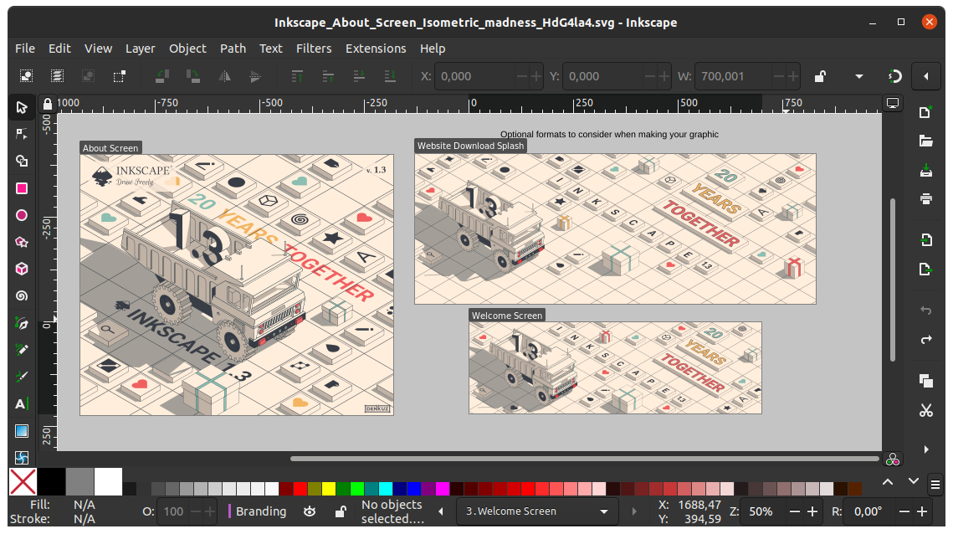Click the Cut scissors icon
The width and height of the screenshot is (953, 534).
pyautogui.click(x=925, y=410)
